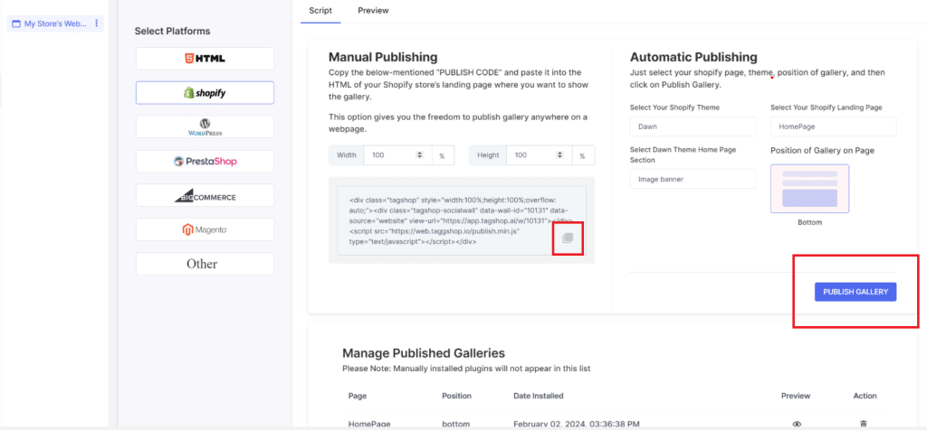Open the Shopify Theme dropdown showing Dawn
Image resolution: width=927 pixels, height=430 pixels.
point(693,127)
